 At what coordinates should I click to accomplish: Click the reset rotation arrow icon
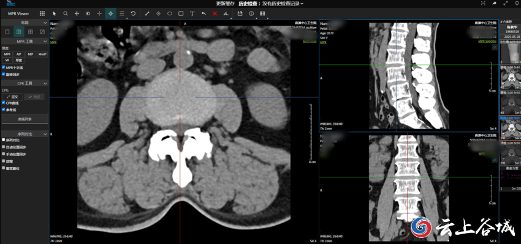coord(133,13)
